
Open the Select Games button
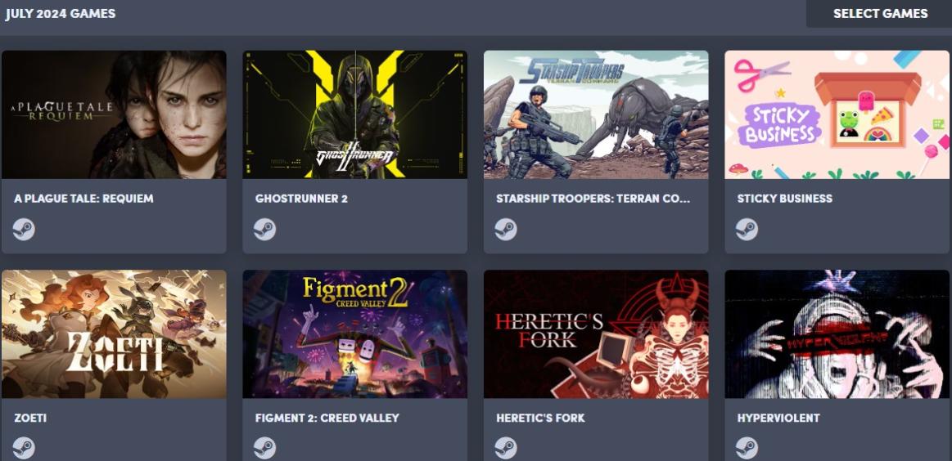point(879,13)
